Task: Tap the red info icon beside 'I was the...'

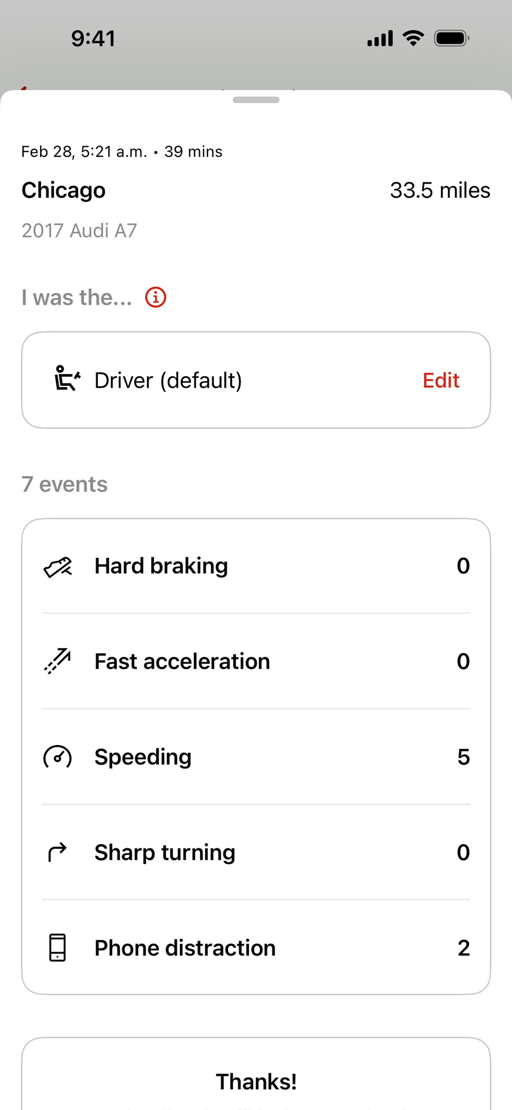Action: [155, 297]
